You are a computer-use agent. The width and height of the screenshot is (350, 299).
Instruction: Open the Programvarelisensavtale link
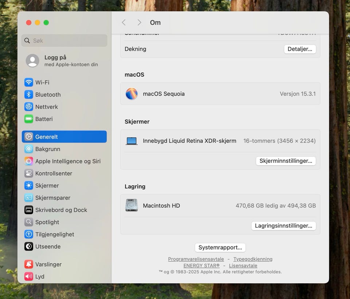(196, 259)
